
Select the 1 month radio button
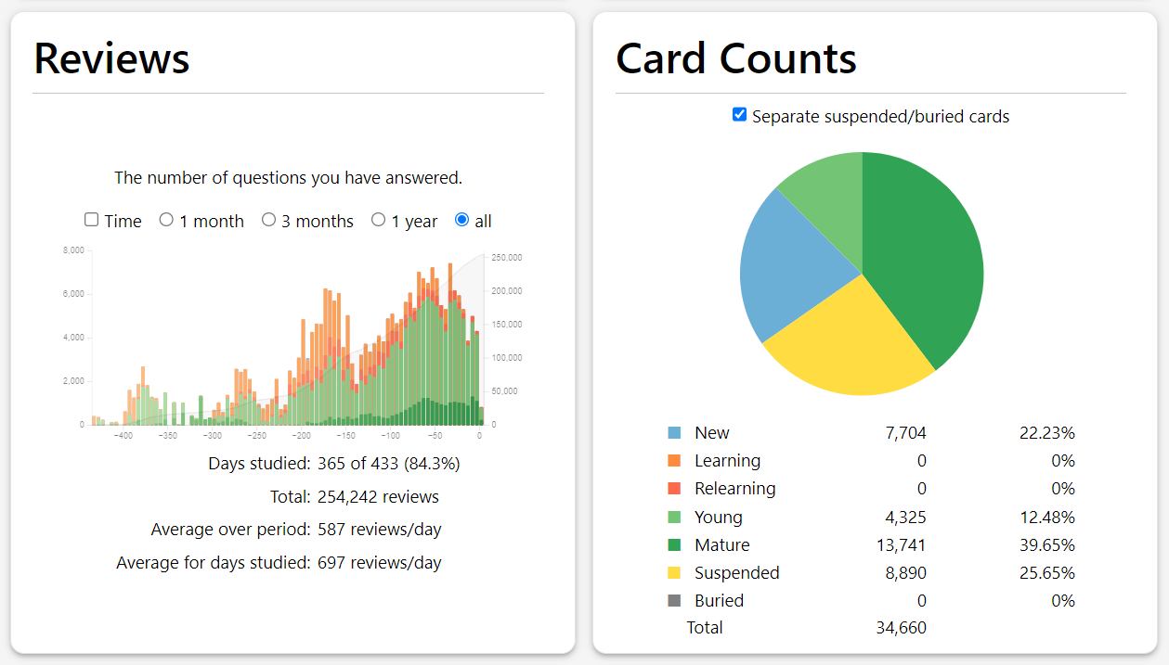tap(166, 220)
